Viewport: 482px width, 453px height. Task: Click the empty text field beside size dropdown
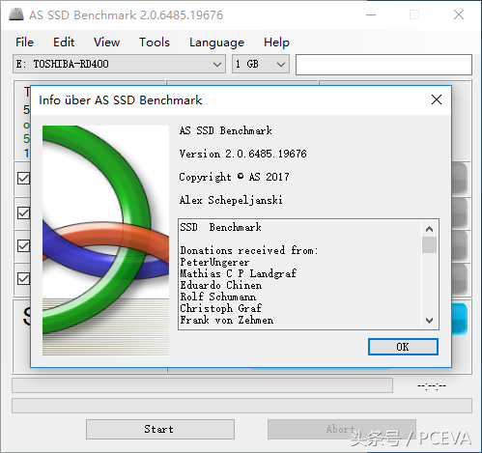point(383,65)
